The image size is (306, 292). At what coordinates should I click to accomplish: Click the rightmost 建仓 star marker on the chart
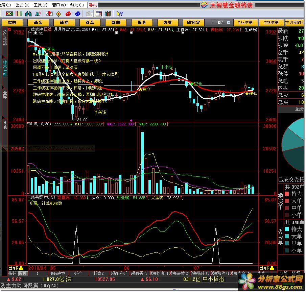coord(247,94)
